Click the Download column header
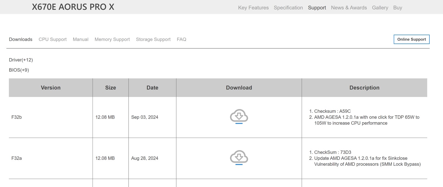Image resolution: width=443 pixels, height=187 pixels. pos(239,88)
